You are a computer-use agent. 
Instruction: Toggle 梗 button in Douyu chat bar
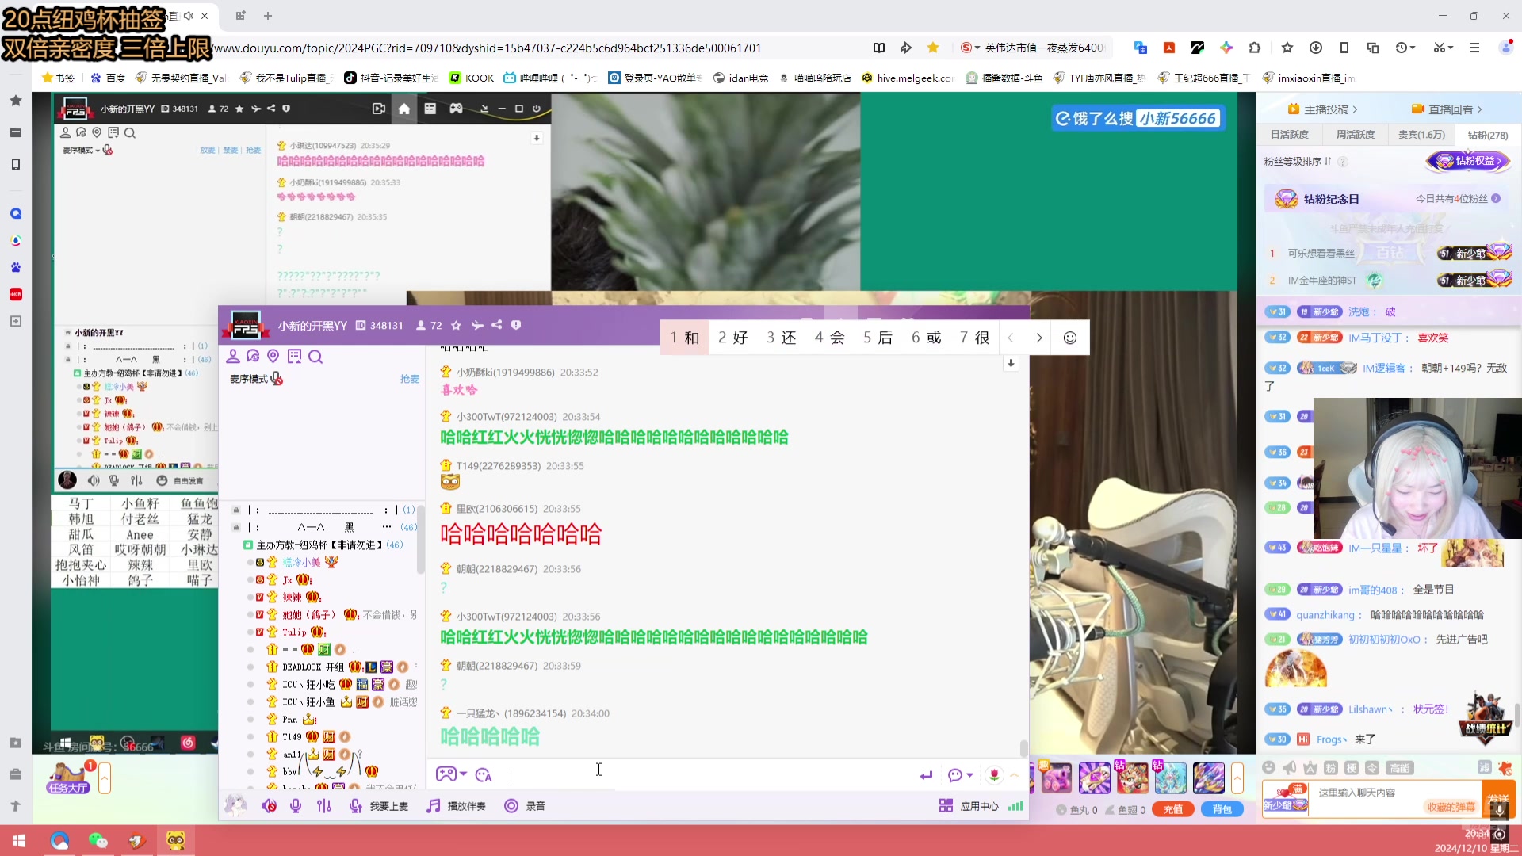1352,767
